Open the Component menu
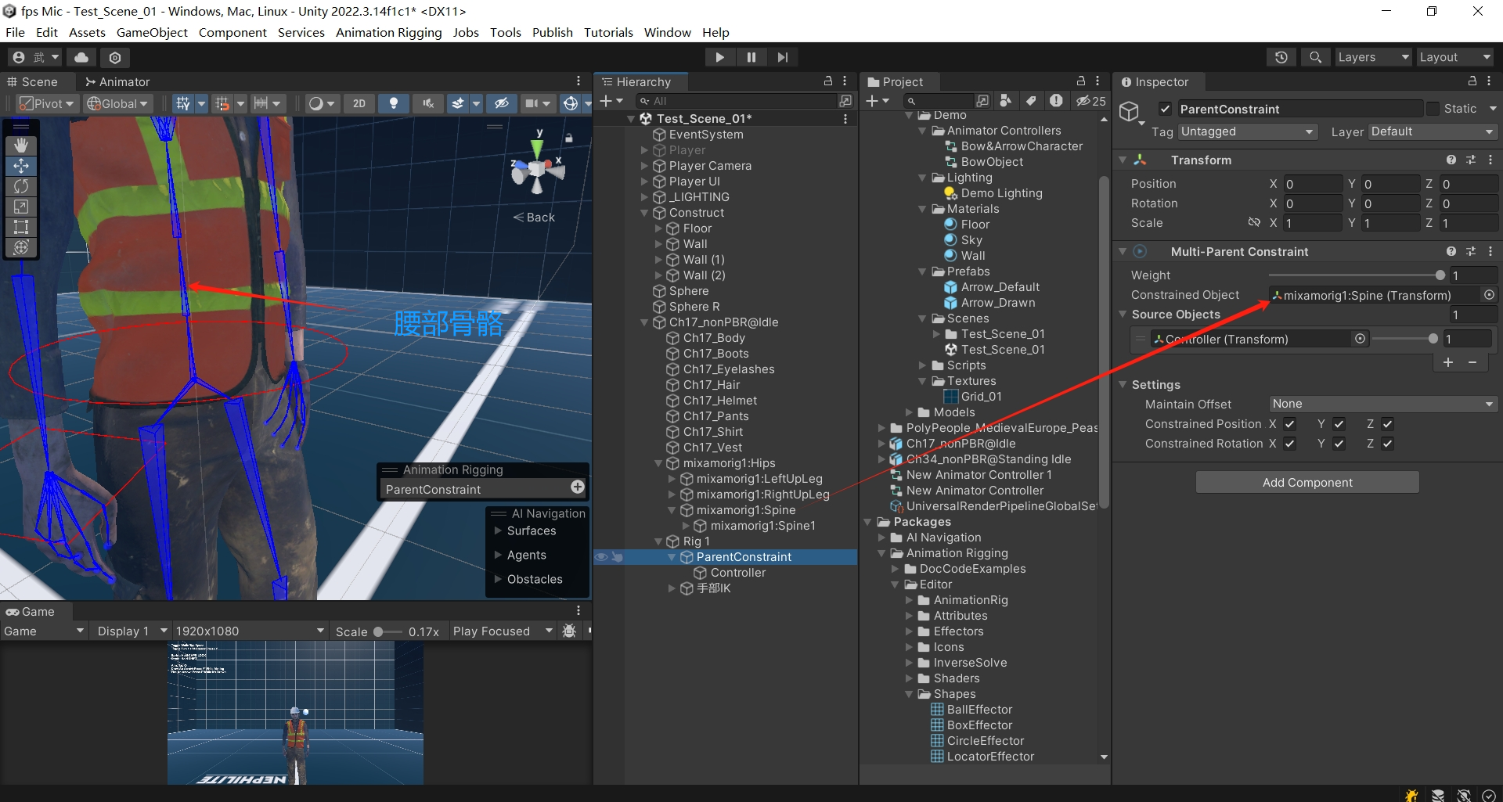This screenshot has width=1503, height=802. (232, 32)
